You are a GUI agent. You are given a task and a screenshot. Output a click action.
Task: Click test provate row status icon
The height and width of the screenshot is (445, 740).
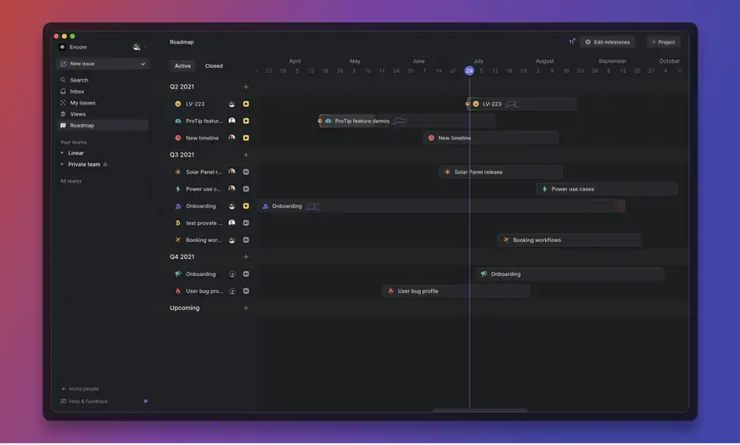(246, 223)
